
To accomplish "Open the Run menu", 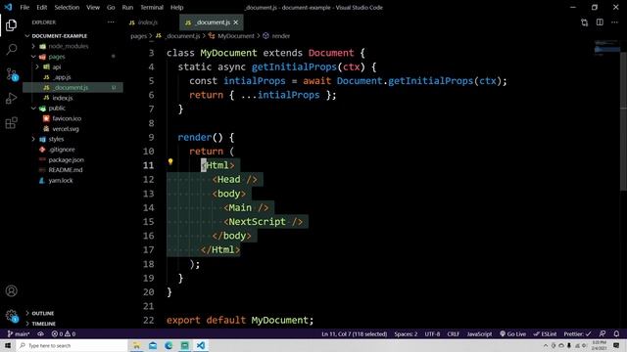I will (127, 7).
